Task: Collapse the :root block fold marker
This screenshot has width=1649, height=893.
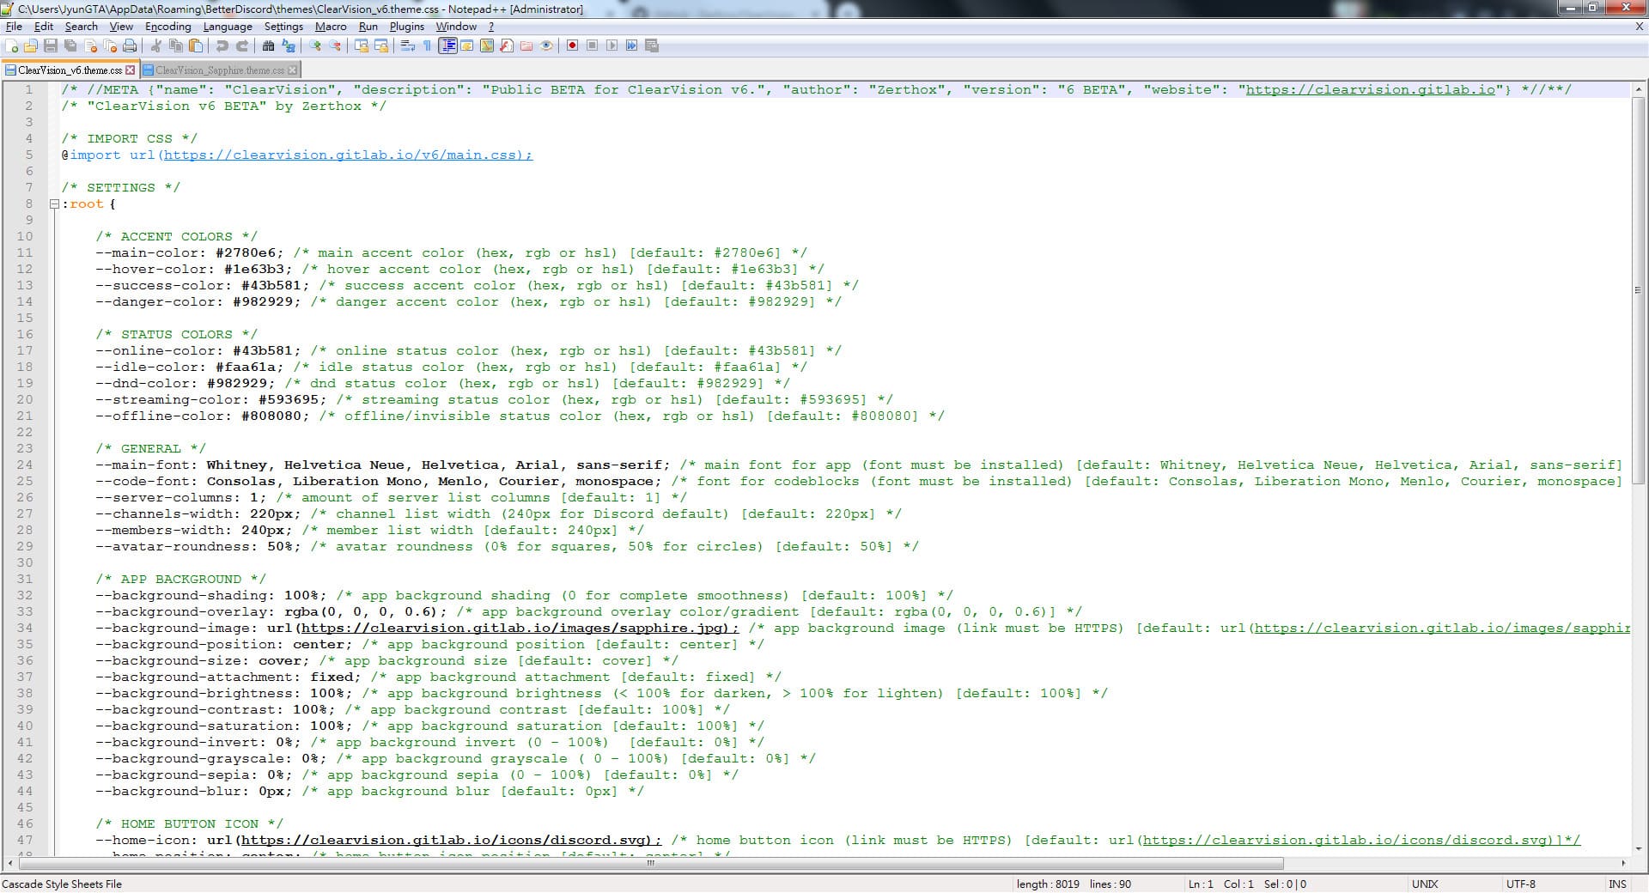Action: (54, 204)
